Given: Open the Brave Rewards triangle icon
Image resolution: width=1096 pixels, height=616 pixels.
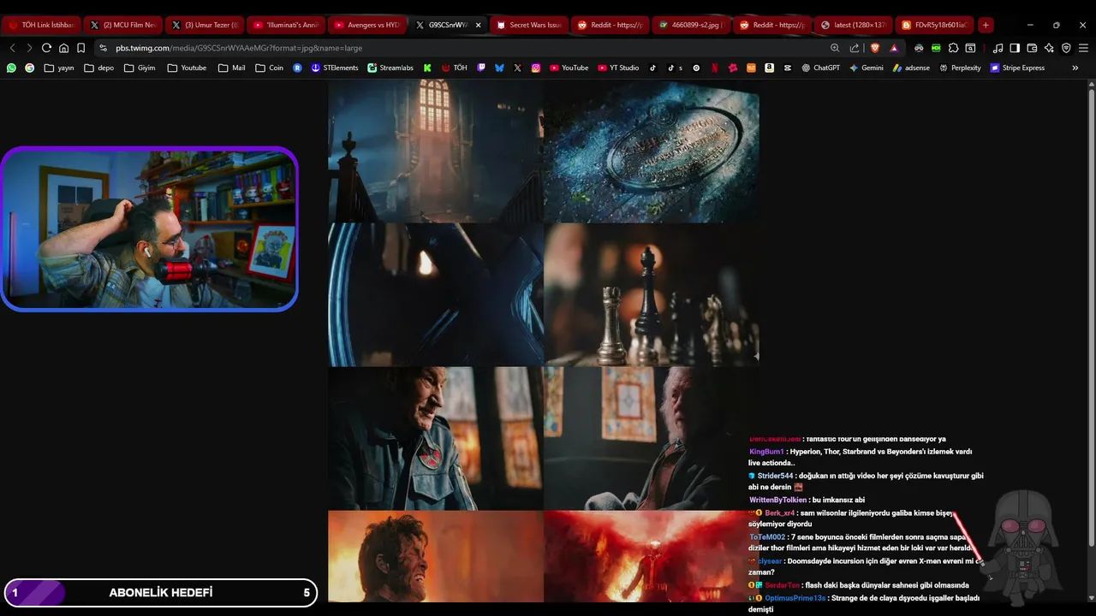Looking at the screenshot, I should pos(894,48).
